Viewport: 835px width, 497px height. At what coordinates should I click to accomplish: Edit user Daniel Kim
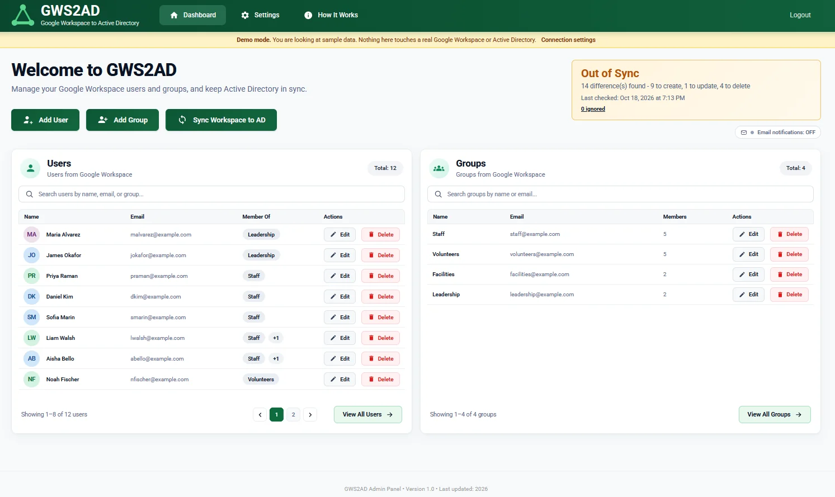tap(339, 297)
